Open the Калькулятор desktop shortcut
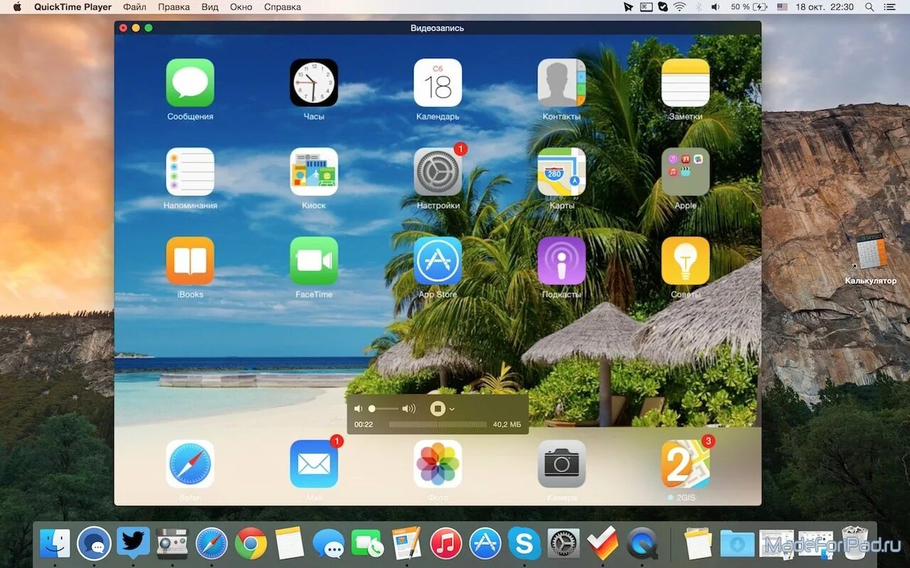 click(870, 260)
